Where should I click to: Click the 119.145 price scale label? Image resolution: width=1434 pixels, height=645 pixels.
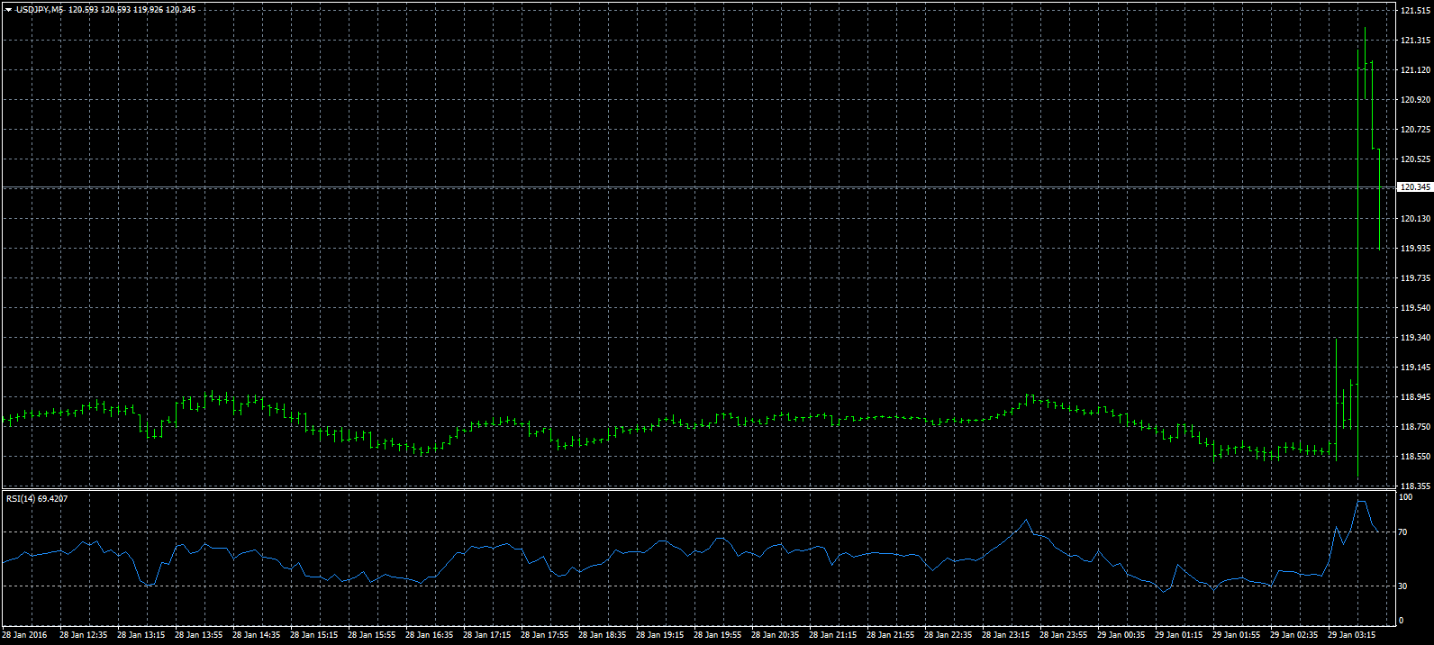click(x=1415, y=368)
